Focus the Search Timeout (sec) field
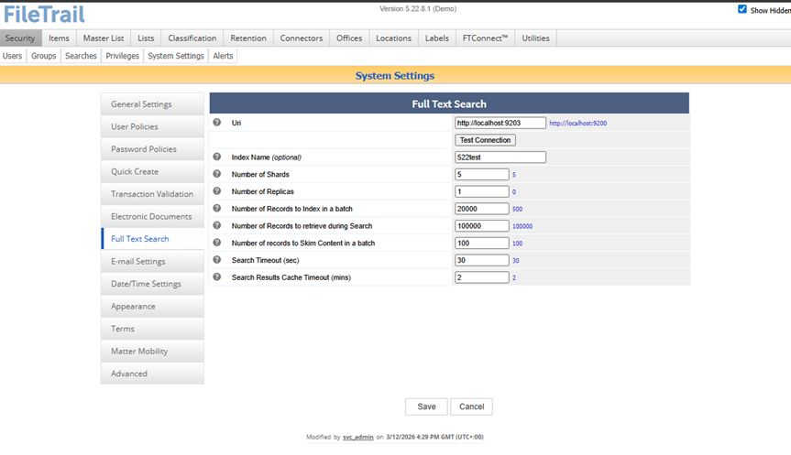The height and width of the screenshot is (455, 791). click(x=482, y=260)
